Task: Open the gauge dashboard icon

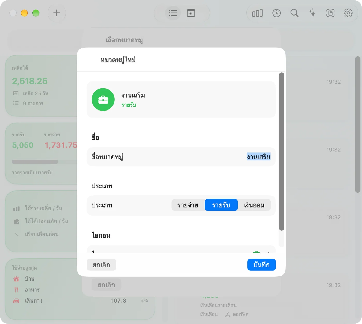Action: point(276,13)
